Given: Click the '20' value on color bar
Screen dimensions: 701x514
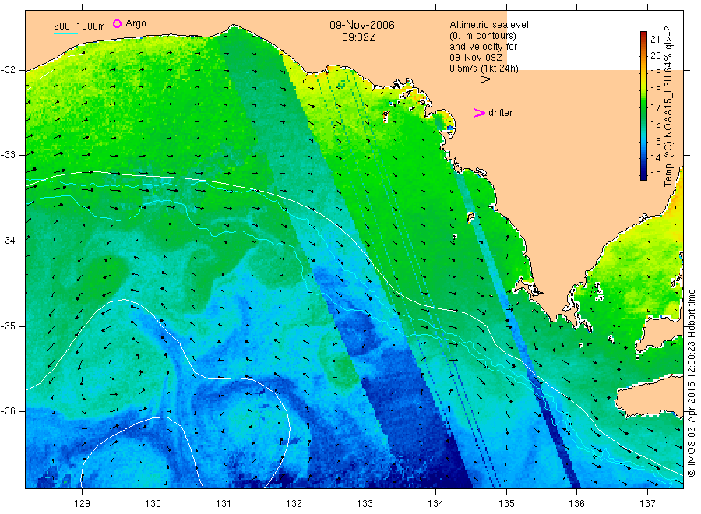Looking at the screenshot, I should [x=655, y=56].
